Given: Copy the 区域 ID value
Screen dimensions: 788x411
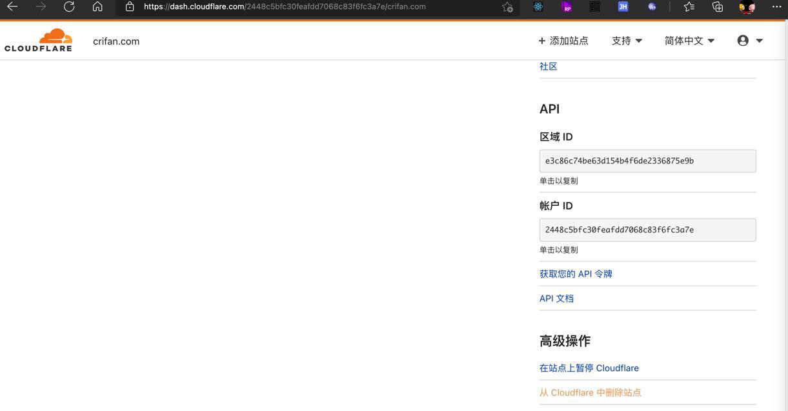Looking at the screenshot, I should pos(647,161).
